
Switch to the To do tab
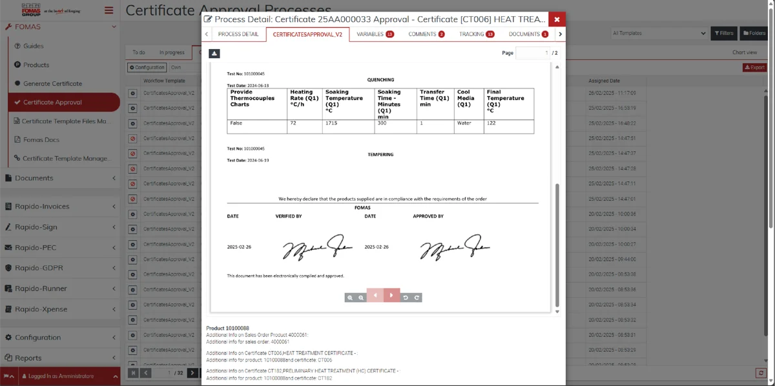[139, 52]
